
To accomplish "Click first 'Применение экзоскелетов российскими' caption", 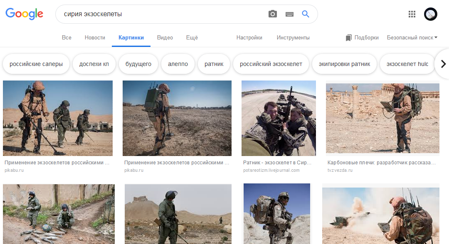I will point(57,163).
